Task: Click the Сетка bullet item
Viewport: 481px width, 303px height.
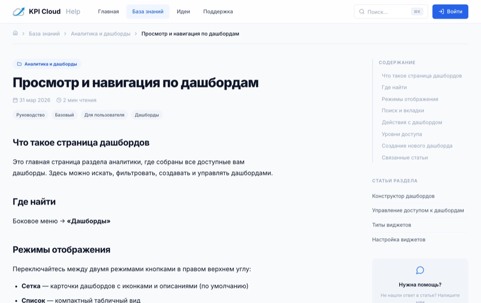Action: pyautogui.click(x=135, y=286)
